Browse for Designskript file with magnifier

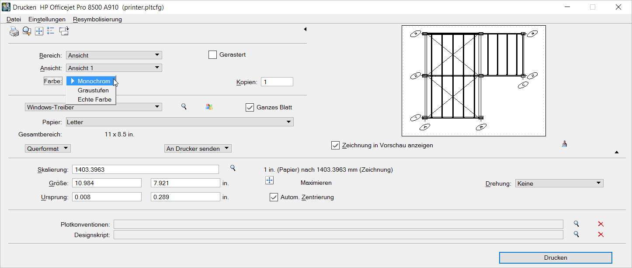coord(576,234)
